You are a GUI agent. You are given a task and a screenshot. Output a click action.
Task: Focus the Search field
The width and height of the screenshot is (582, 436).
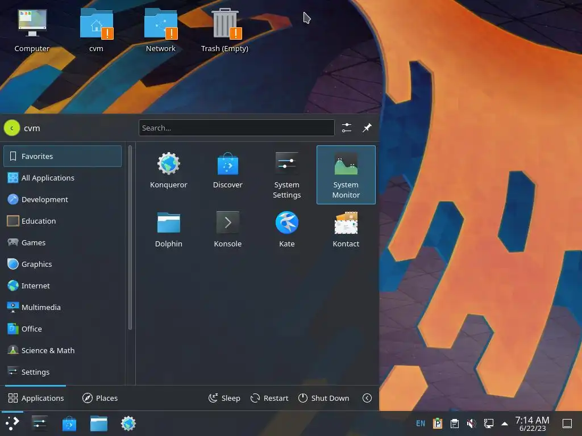click(x=236, y=128)
